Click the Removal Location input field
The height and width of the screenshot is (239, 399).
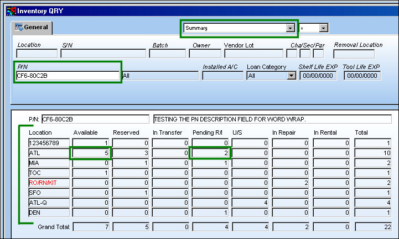coord(354,54)
